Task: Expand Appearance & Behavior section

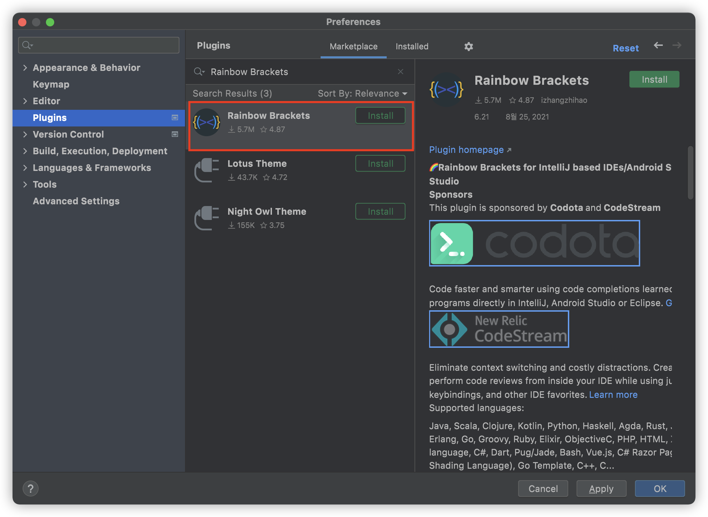Action: click(25, 67)
